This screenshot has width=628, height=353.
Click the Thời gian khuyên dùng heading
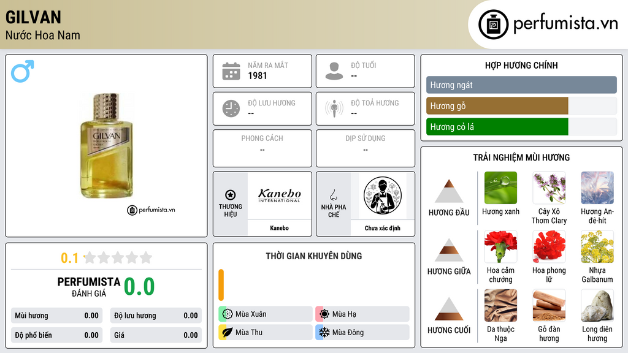coord(314,256)
